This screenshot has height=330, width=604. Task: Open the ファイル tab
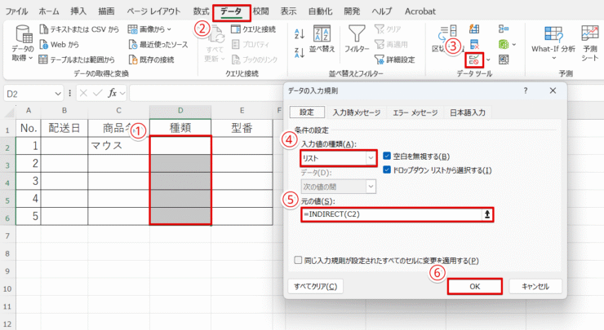click(16, 11)
